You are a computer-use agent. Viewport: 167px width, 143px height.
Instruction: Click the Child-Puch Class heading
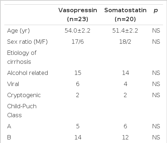(x=22, y=111)
